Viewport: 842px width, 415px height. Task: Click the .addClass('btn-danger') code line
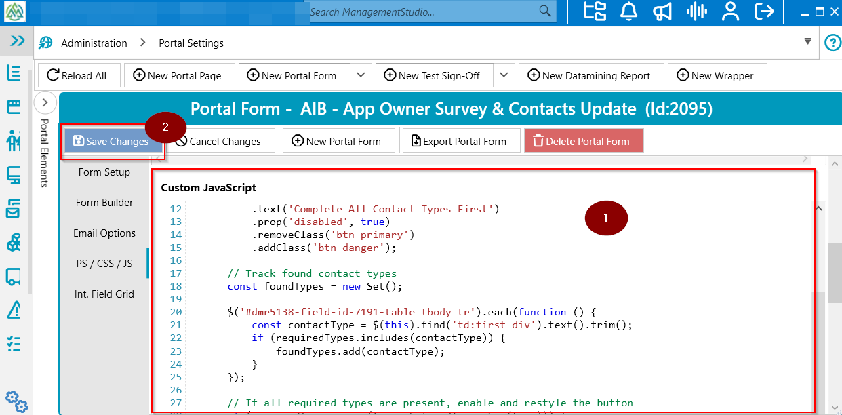(324, 248)
